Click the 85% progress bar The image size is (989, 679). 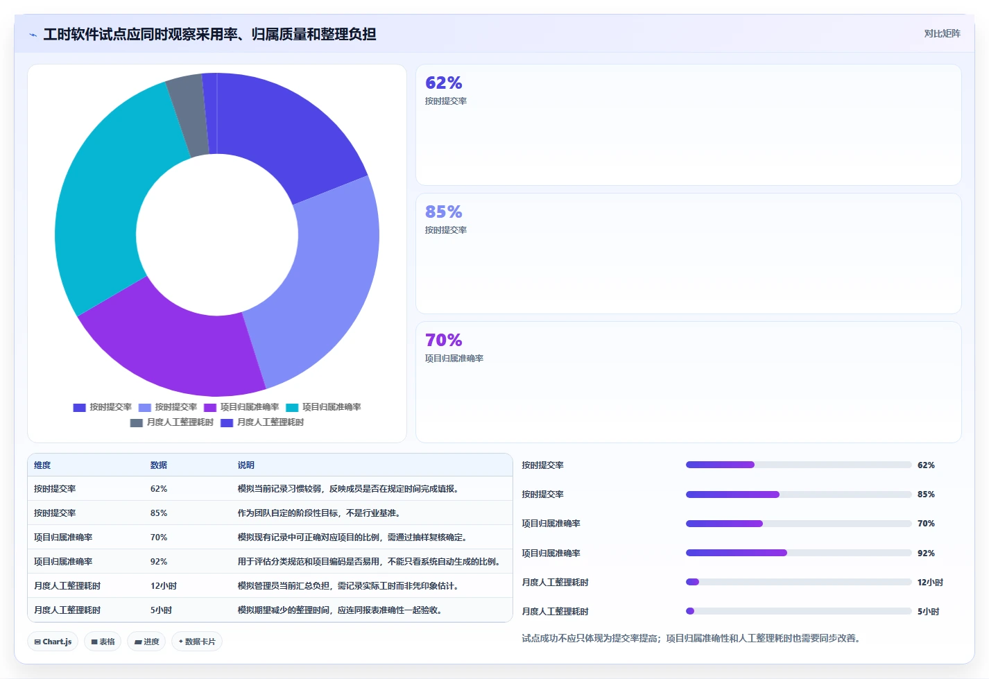point(798,495)
